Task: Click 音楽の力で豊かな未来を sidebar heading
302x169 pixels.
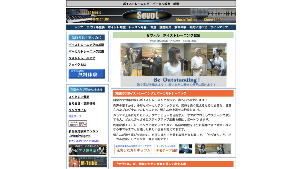Action: click(x=86, y=90)
